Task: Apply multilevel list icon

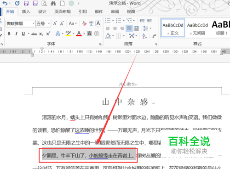Action: [129, 21]
